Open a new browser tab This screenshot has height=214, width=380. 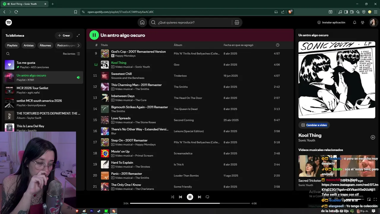pos(53,4)
